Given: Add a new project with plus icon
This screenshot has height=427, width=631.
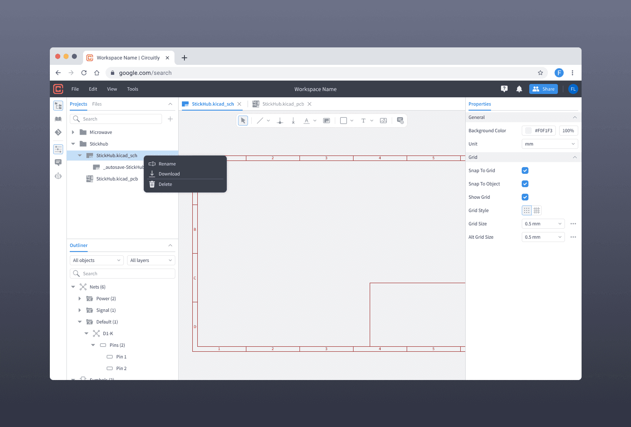Looking at the screenshot, I should (170, 119).
